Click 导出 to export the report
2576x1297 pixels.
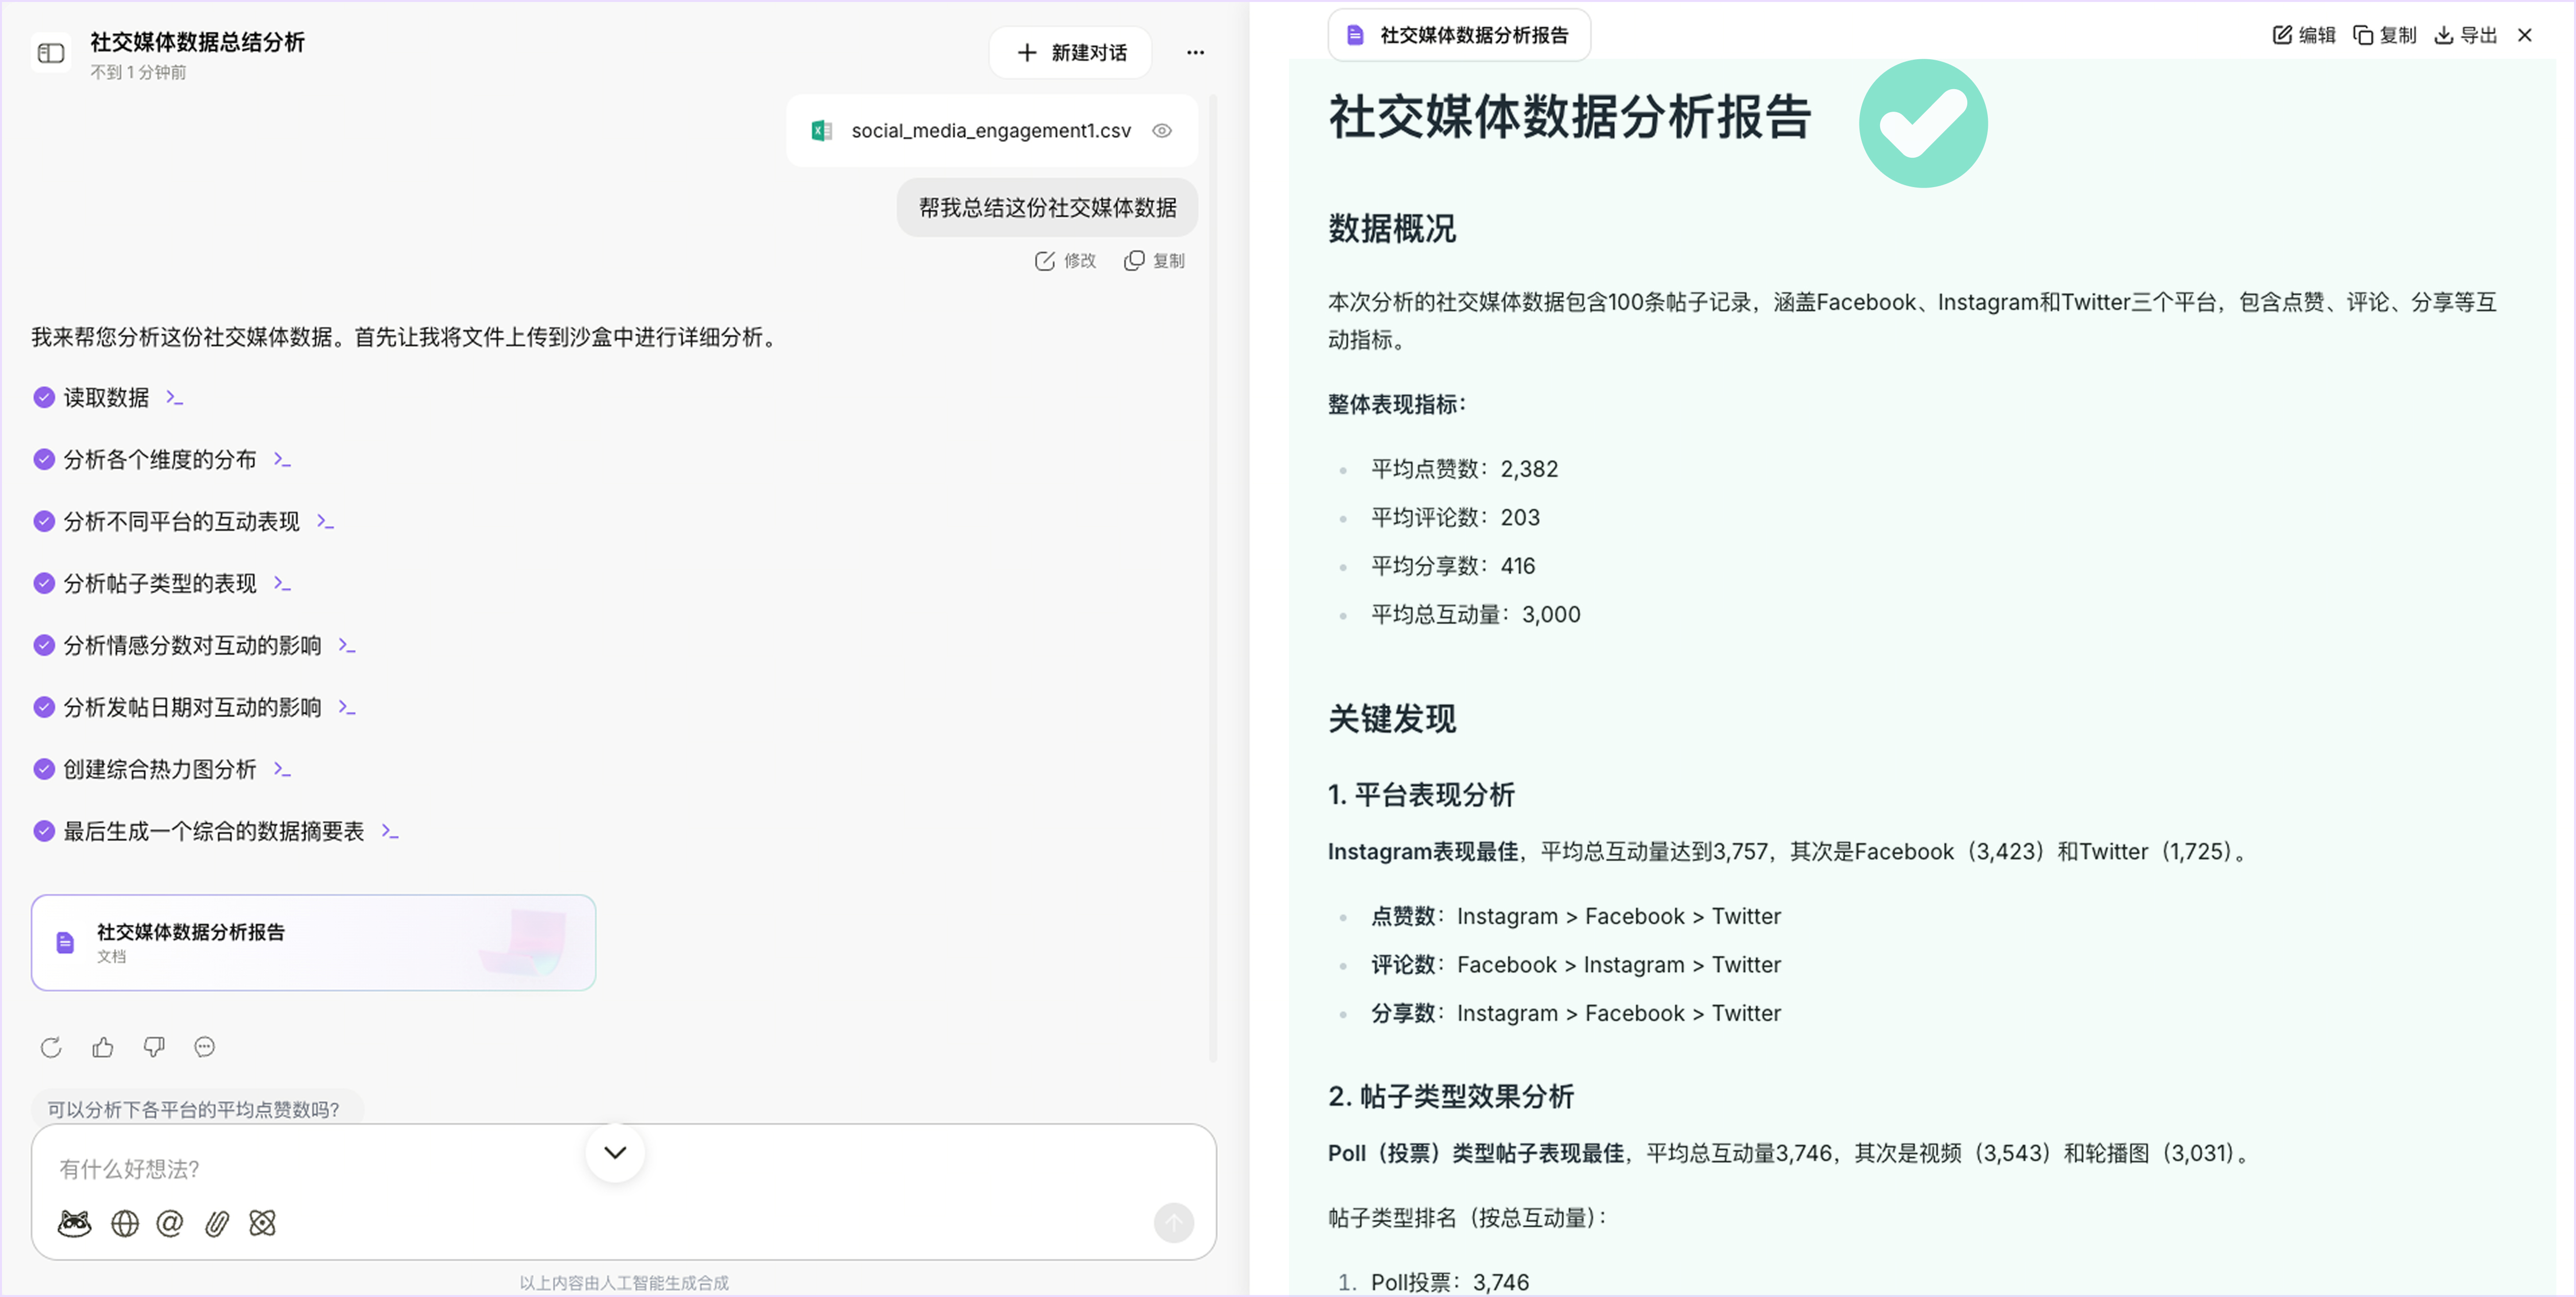pyautogui.click(x=2466, y=36)
